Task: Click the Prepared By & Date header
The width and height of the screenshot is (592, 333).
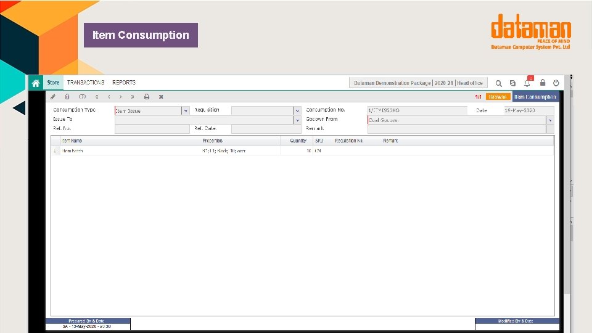Action: [x=88, y=321]
